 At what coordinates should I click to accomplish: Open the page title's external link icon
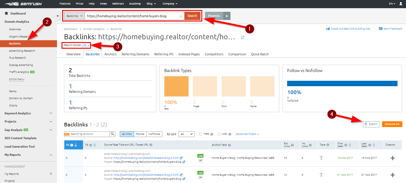(243, 38)
